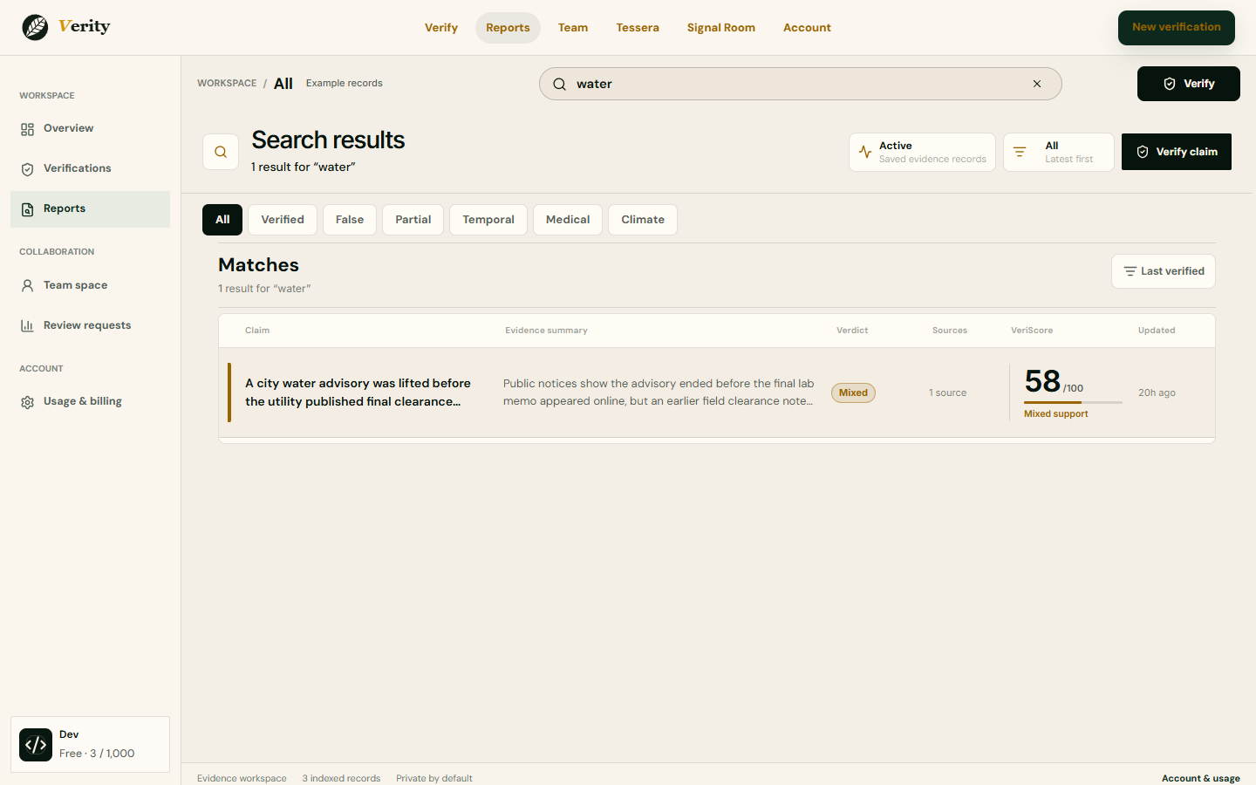Click the magnifier icon in search field
Screen dimensions: 1256x785
pyautogui.click(x=560, y=84)
